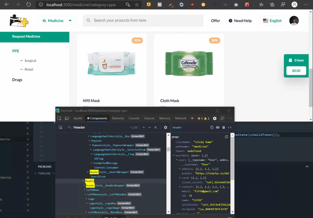Click the red error count indicator
This screenshot has width=313, height=218.
tap(200, 118)
